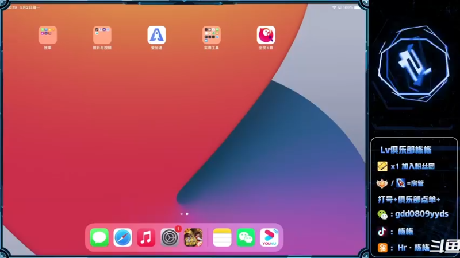Click the 打号+俱乐部点单+ text
Viewport: 460px width, 258px height.
pyautogui.click(x=409, y=200)
